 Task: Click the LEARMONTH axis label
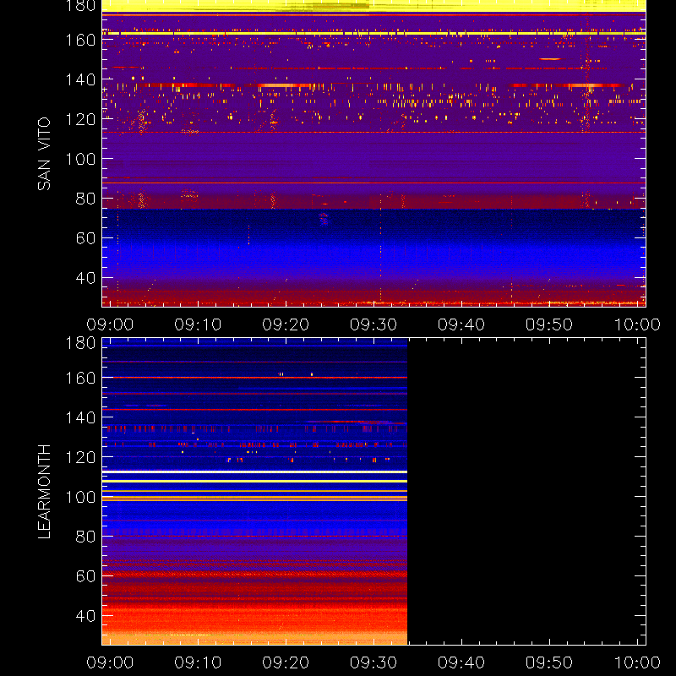[44, 492]
